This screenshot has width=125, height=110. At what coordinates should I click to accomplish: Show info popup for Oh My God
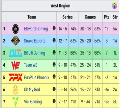[x=54, y=89]
